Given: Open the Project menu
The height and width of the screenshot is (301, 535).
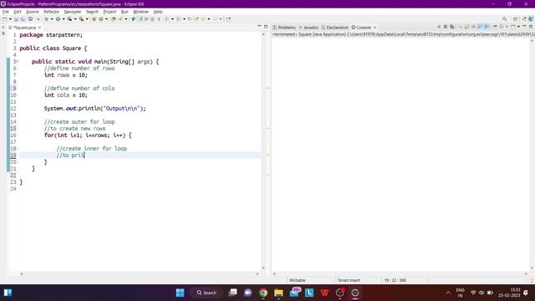Looking at the screenshot, I should [110, 12].
